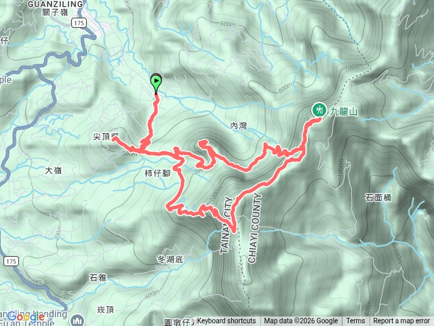434x326 pixels.
Task: Open the Terms link
Action: click(355, 321)
